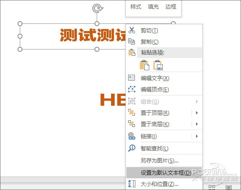Select 智能查找(L) menu entry
The height and width of the screenshot is (190, 241).
(x=164, y=148)
